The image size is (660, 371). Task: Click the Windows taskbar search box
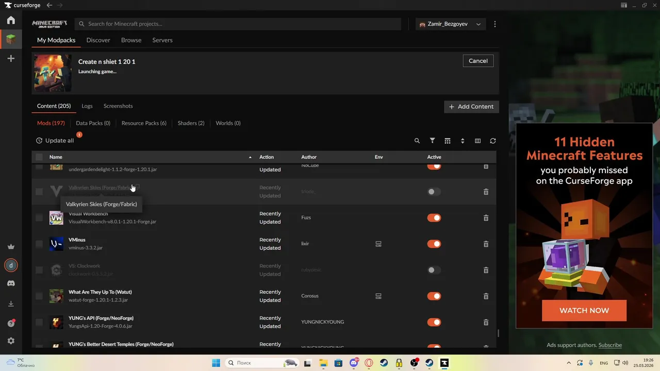click(x=263, y=363)
